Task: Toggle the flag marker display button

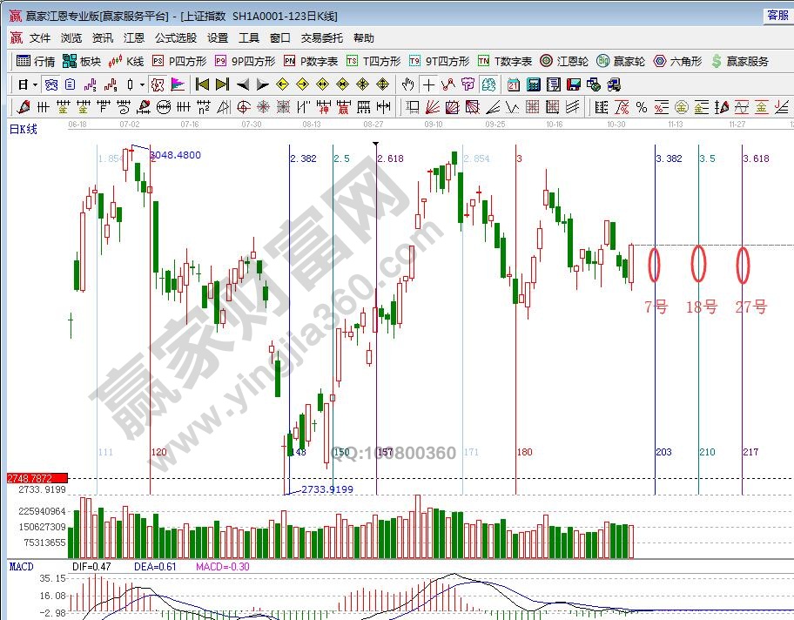Action: (x=178, y=84)
